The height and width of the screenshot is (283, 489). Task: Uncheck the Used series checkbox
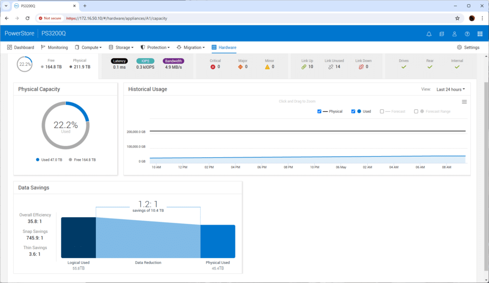353,111
